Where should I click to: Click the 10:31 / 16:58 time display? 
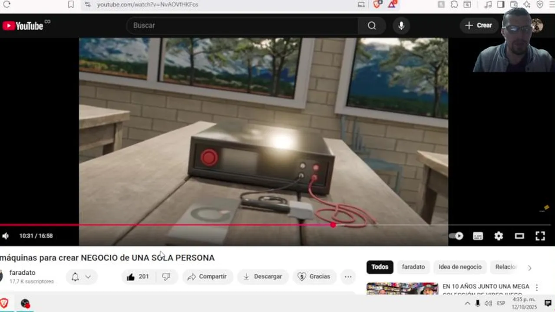(x=36, y=236)
